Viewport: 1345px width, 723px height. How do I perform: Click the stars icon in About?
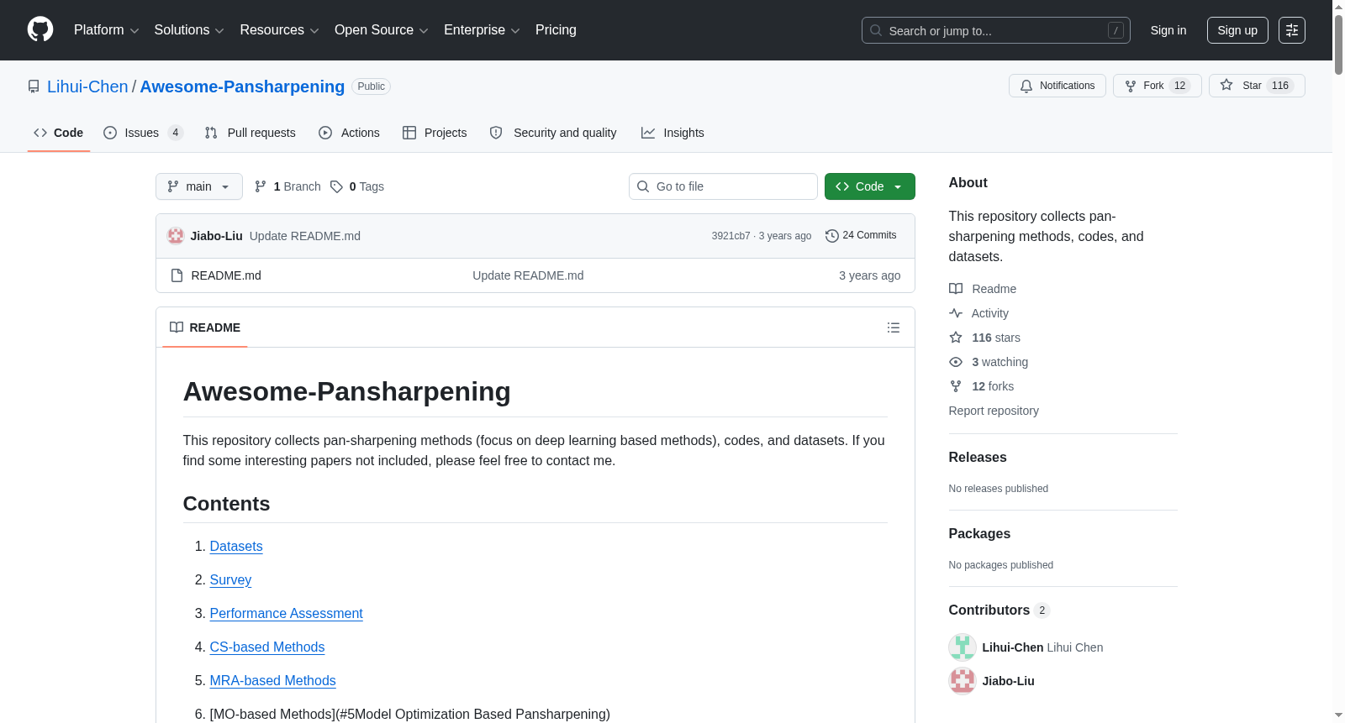coord(956,338)
